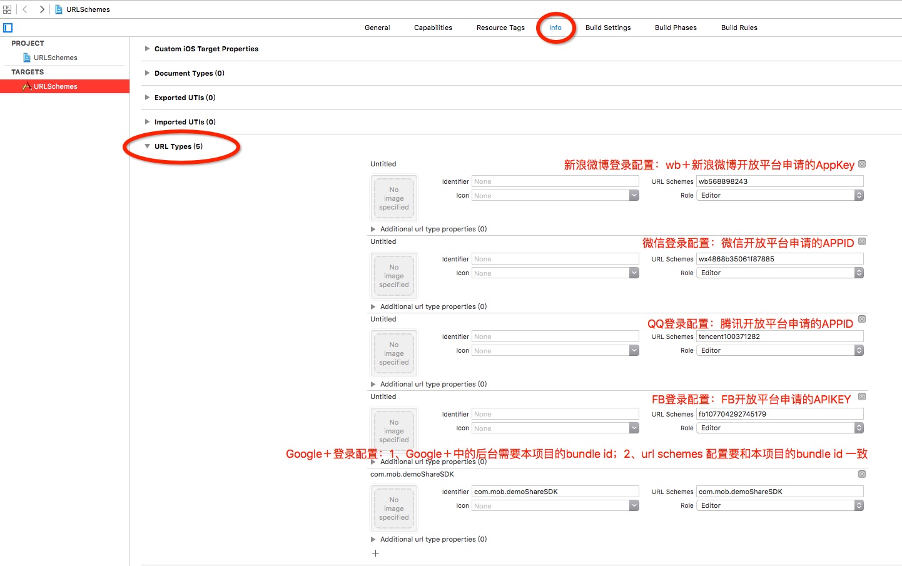Expand the Exported UTIs section

coord(148,98)
